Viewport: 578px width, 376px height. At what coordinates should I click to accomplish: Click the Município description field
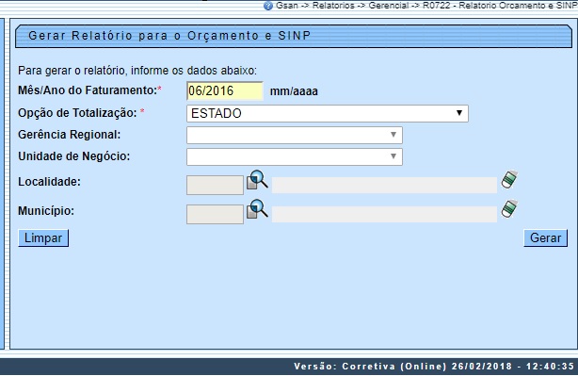(x=384, y=214)
